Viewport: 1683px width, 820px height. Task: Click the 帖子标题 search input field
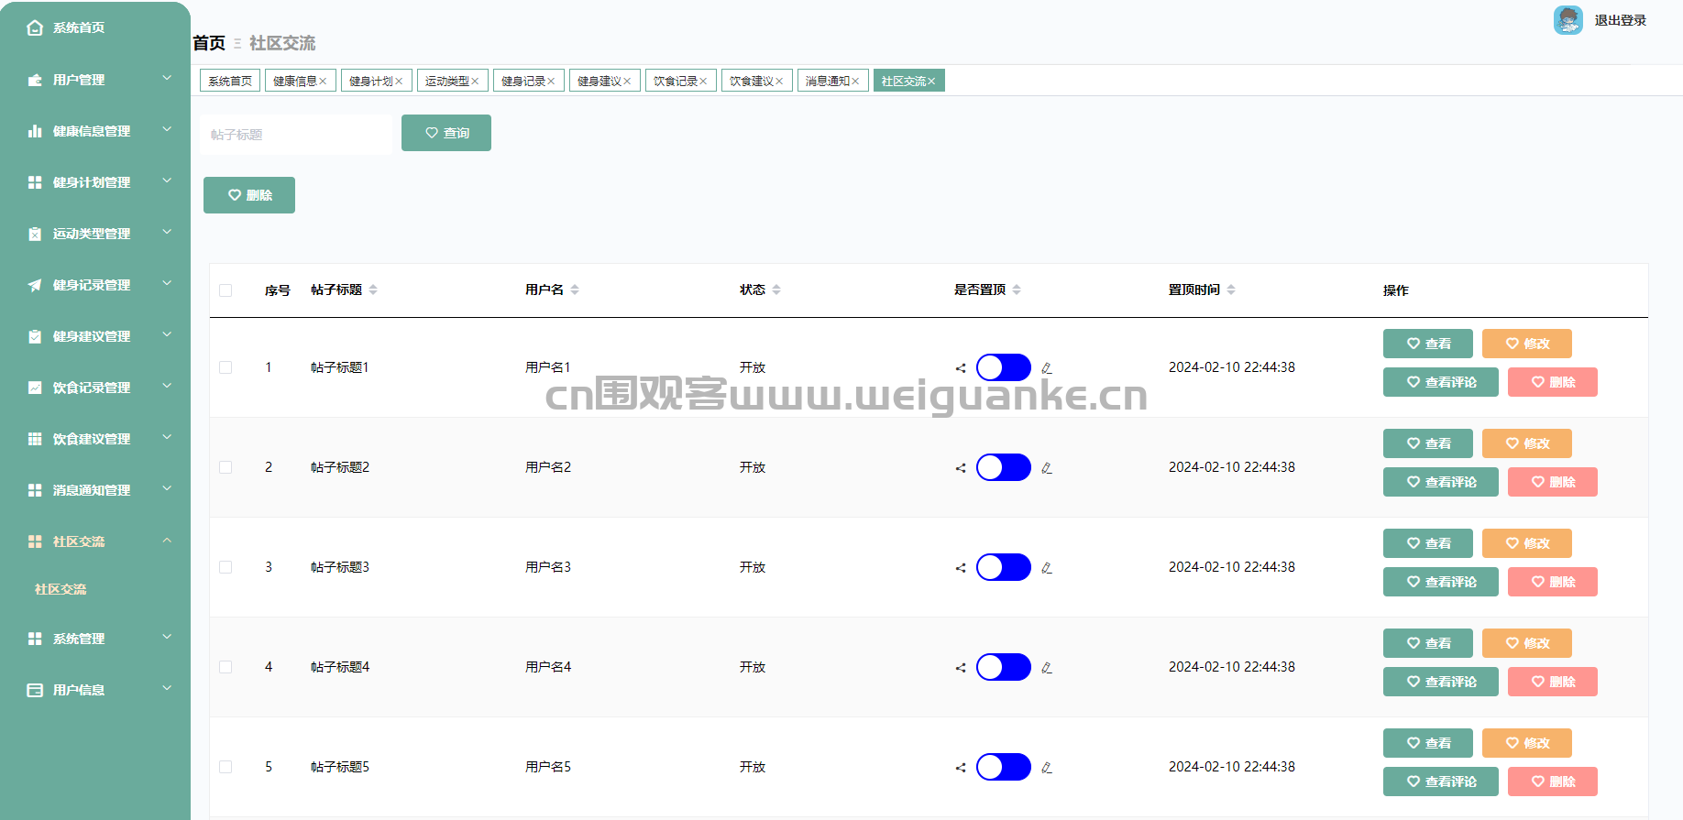click(296, 135)
